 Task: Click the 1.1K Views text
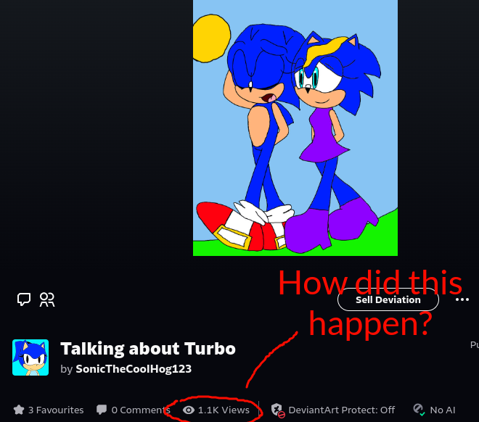(x=224, y=410)
